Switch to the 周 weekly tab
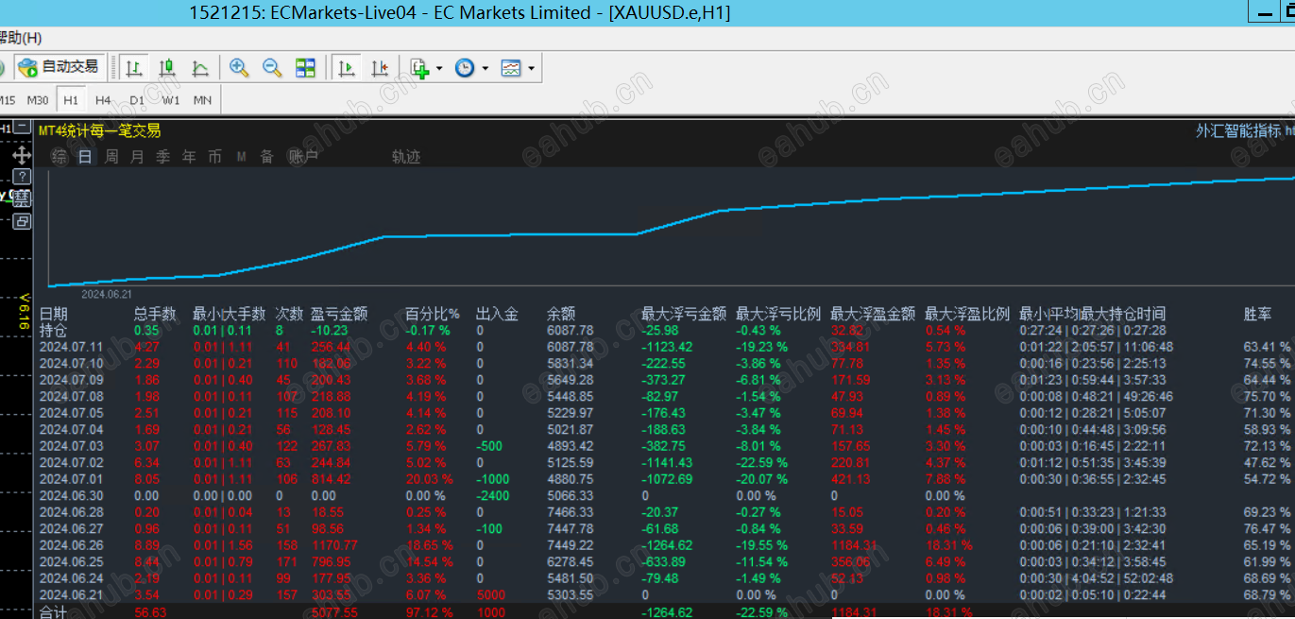Screen dimensions: 1295x619 tap(111, 157)
